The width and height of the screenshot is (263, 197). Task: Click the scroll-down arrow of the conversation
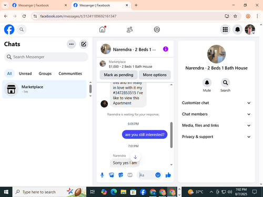click(171, 164)
